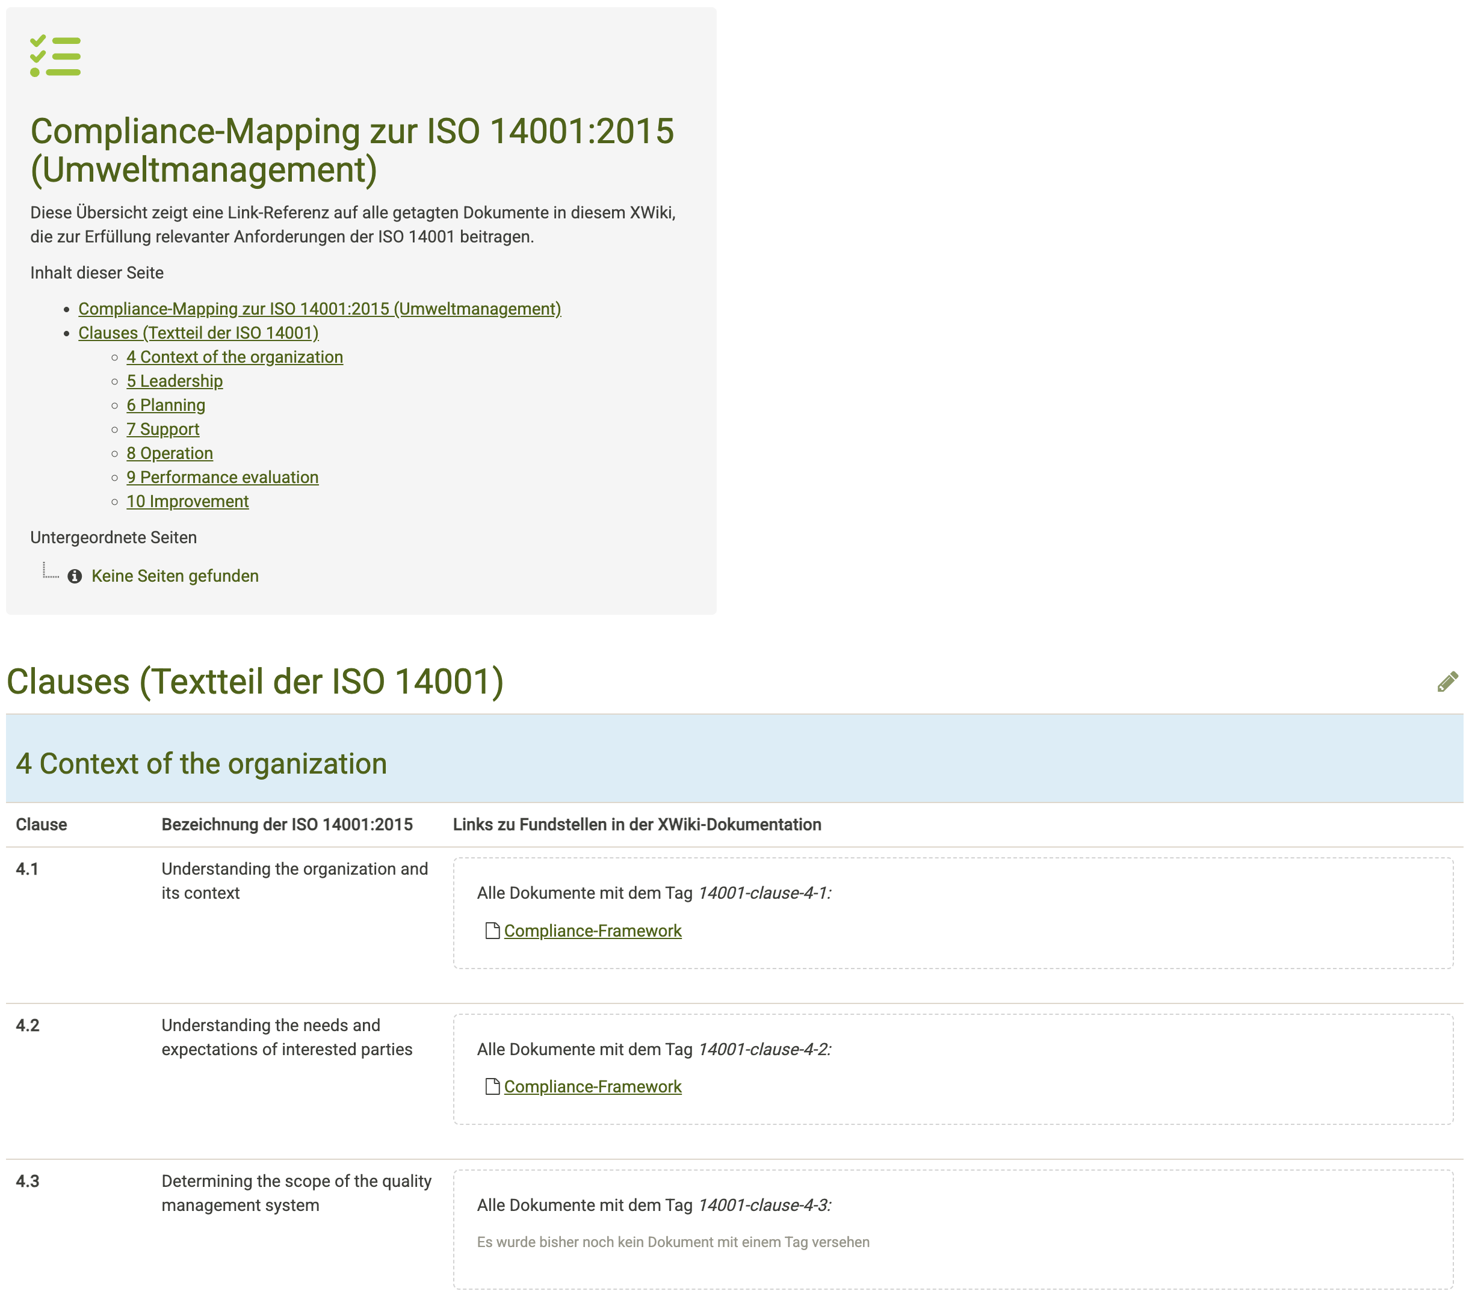Click the '4 Context of the organization' blue heading
The height and width of the screenshot is (1303, 1472).
coord(201,763)
